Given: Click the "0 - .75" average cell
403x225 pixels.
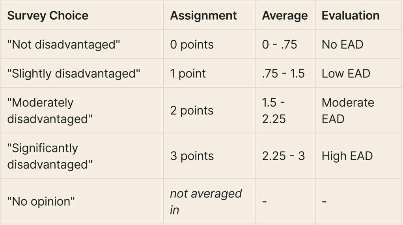Looking at the screenshot, I should (x=280, y=45).
